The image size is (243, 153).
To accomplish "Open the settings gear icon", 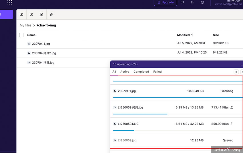I will [x=202, y=3].
